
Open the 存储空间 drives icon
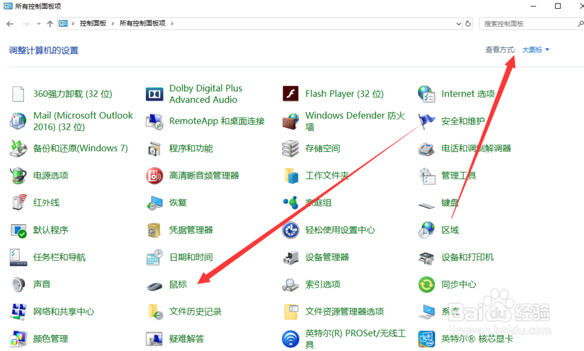coord(290,148)
